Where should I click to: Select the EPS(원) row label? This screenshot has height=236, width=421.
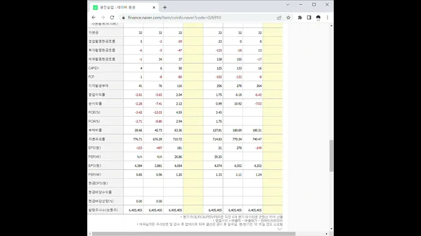pos(95,148)
